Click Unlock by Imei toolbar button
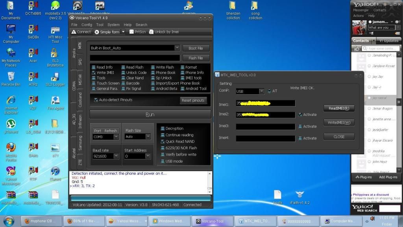Screen dimensions: 403x227 coord(164,32)
